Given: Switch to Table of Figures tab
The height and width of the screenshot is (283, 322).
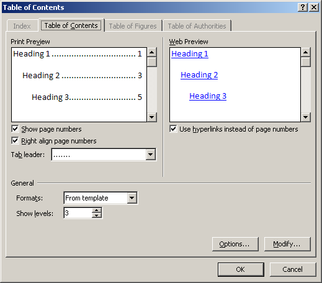Looking at the screenshot, I should click(133, 26).
